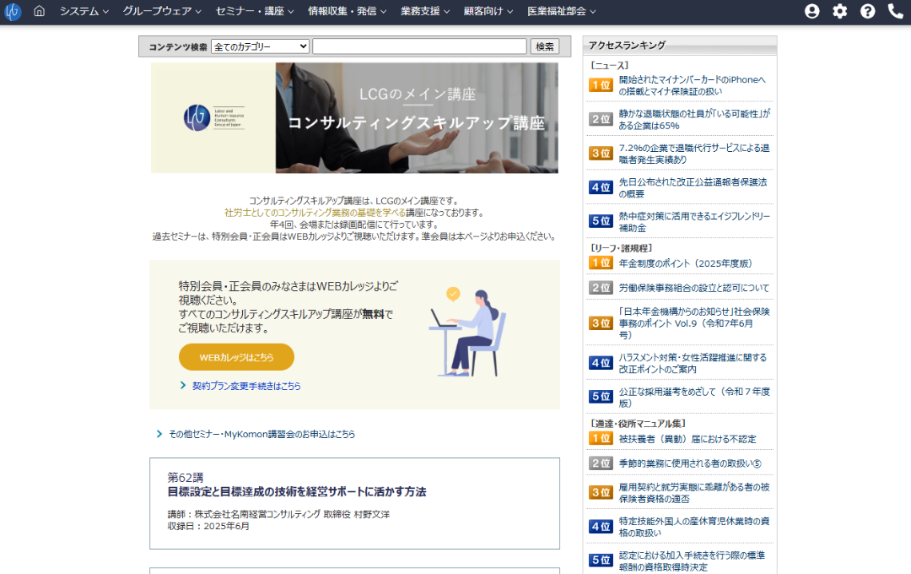911x574 pixels.
Task: Open 社会保険事務のポイント Vol.9 link
Action: [694, 323]
